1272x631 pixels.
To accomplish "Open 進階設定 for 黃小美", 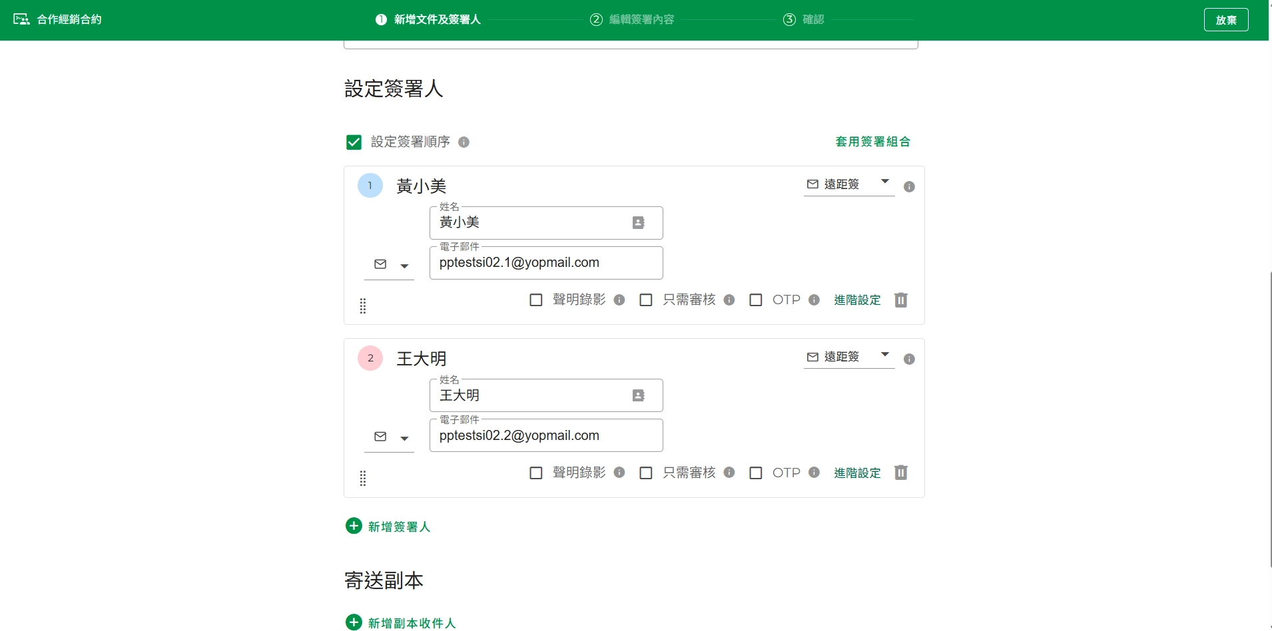I will click(x=857, y=300).
